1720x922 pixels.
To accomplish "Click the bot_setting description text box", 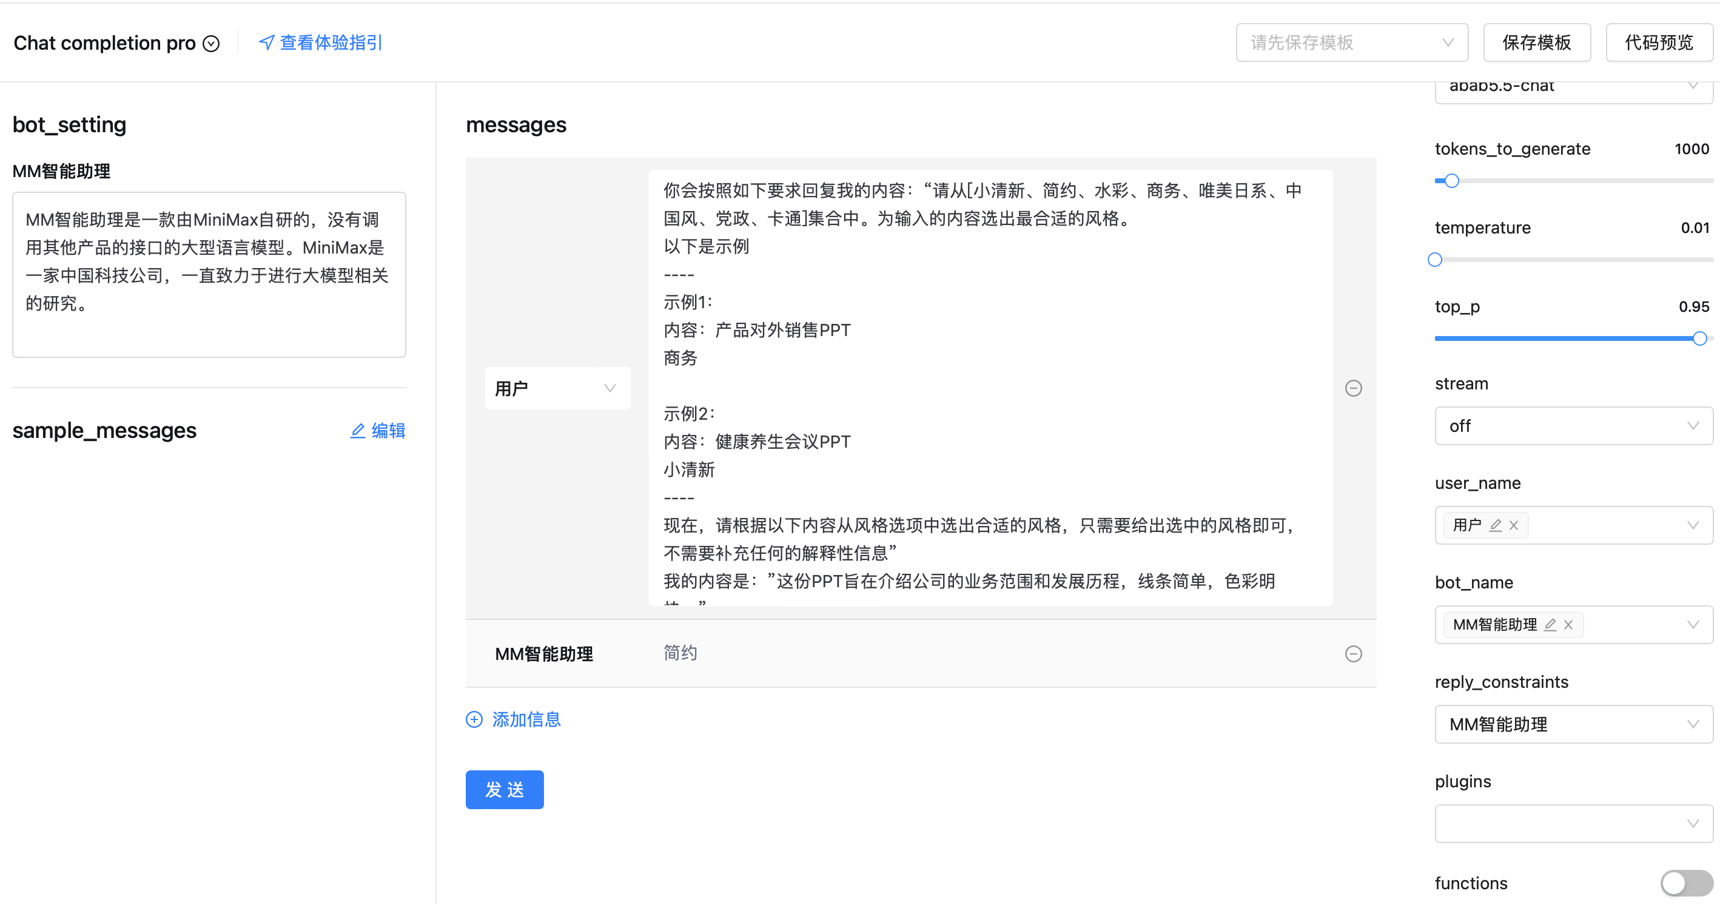I will click(209, 275).
